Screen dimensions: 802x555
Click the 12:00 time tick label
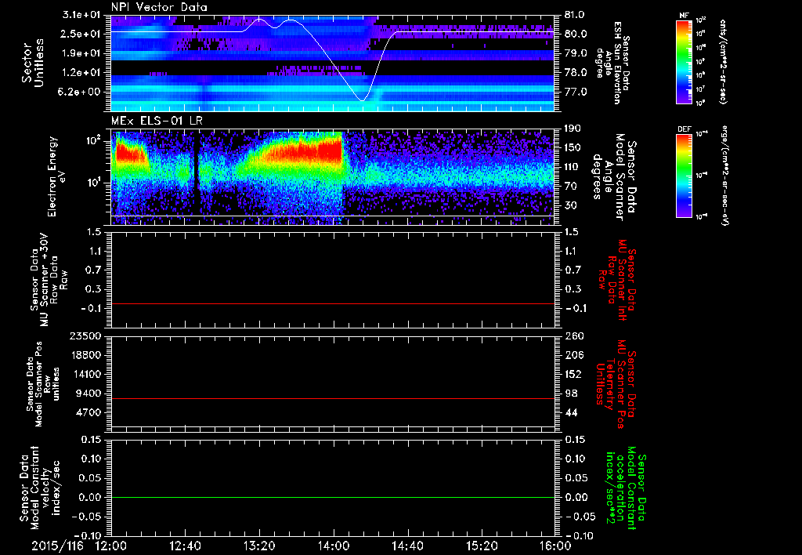coord(111,546)
